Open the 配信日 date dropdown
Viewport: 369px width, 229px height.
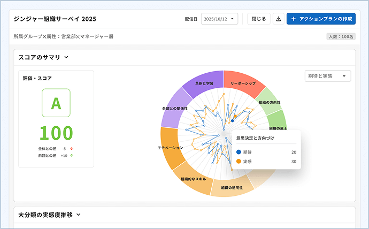coord(219,19)
